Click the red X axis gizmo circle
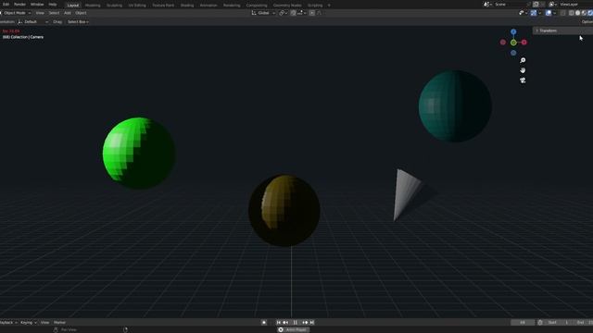593x333 pixels. pos(524,43)
